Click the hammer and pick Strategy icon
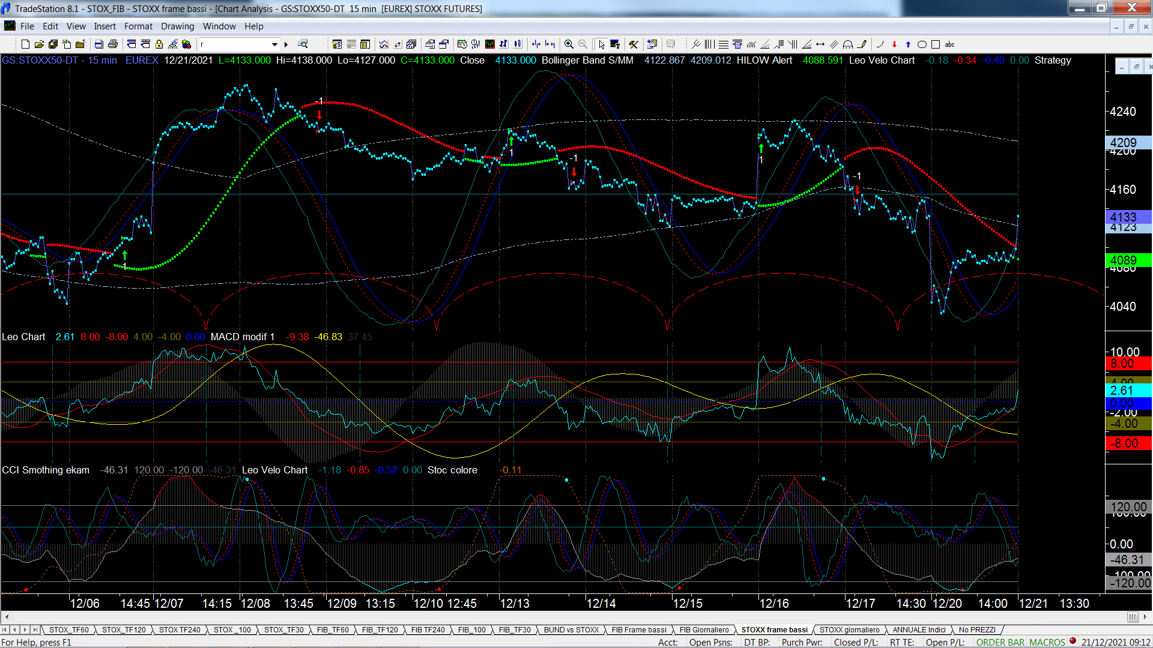Image resolution: width=1153 pixels, height=648 pixels. click(633, 44)
